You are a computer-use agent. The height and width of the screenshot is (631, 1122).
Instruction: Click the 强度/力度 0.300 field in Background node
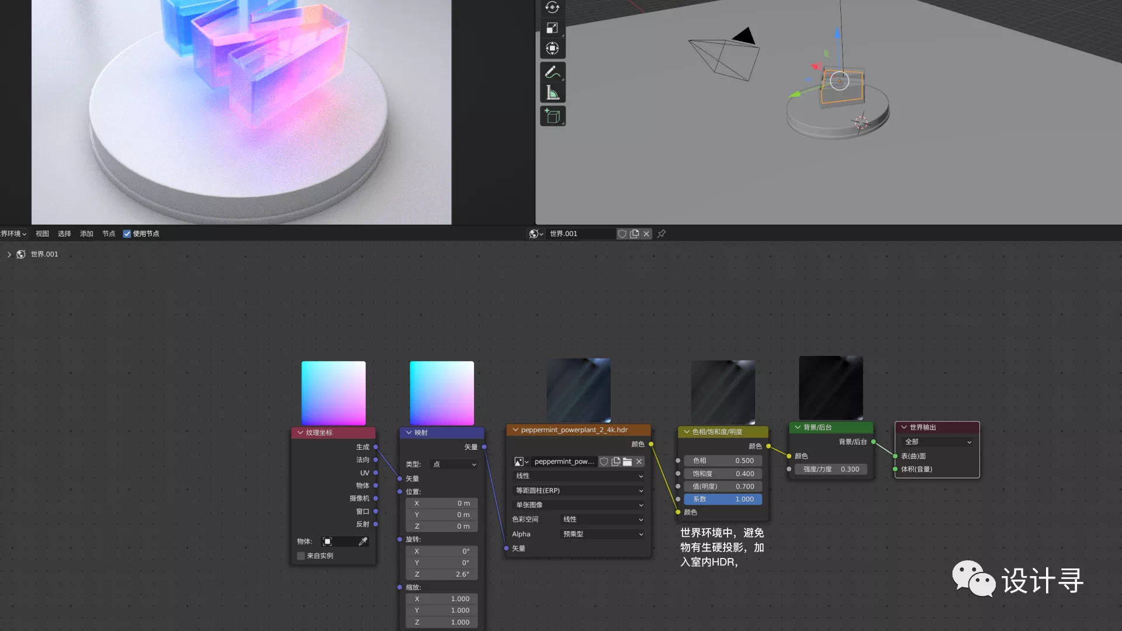click(x=830, y=469)
